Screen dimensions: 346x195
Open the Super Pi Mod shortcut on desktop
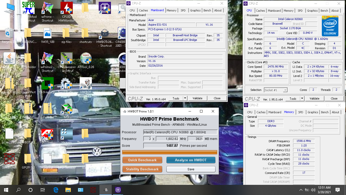[x=28, y=11]
